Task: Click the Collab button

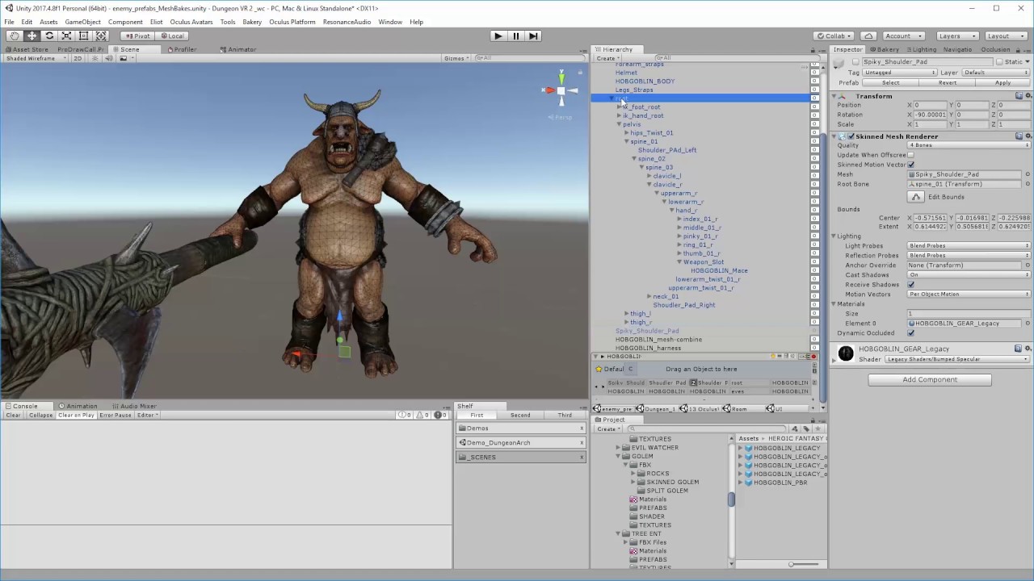Action: pos(834,36)
